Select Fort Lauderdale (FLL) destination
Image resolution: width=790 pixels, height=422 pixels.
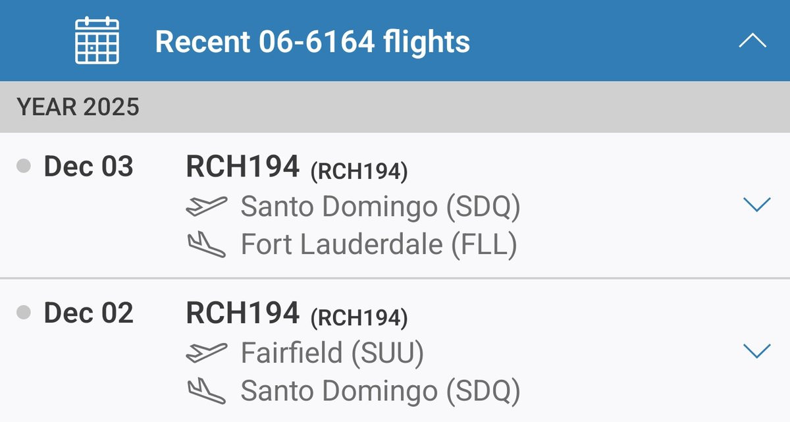click(x=379, y=245)
